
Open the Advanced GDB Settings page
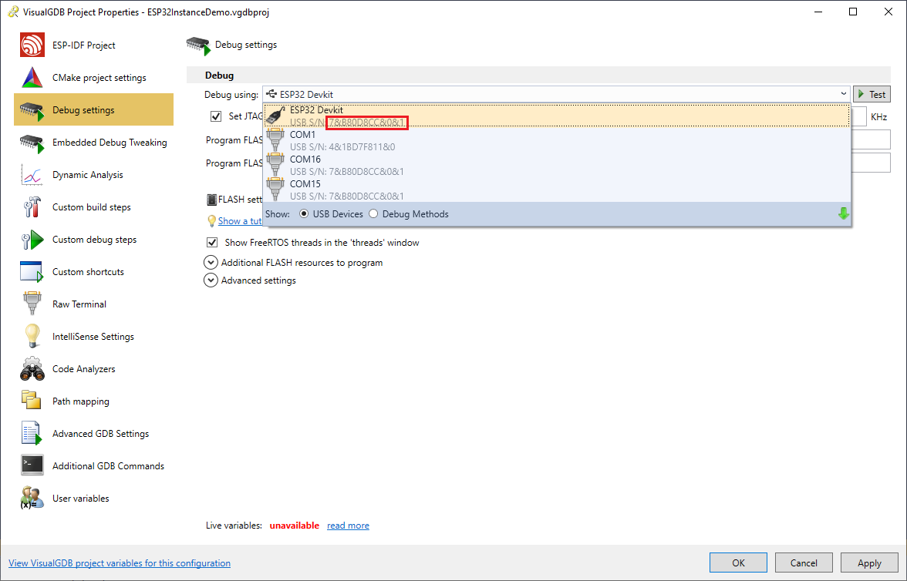tap(94, 434)
